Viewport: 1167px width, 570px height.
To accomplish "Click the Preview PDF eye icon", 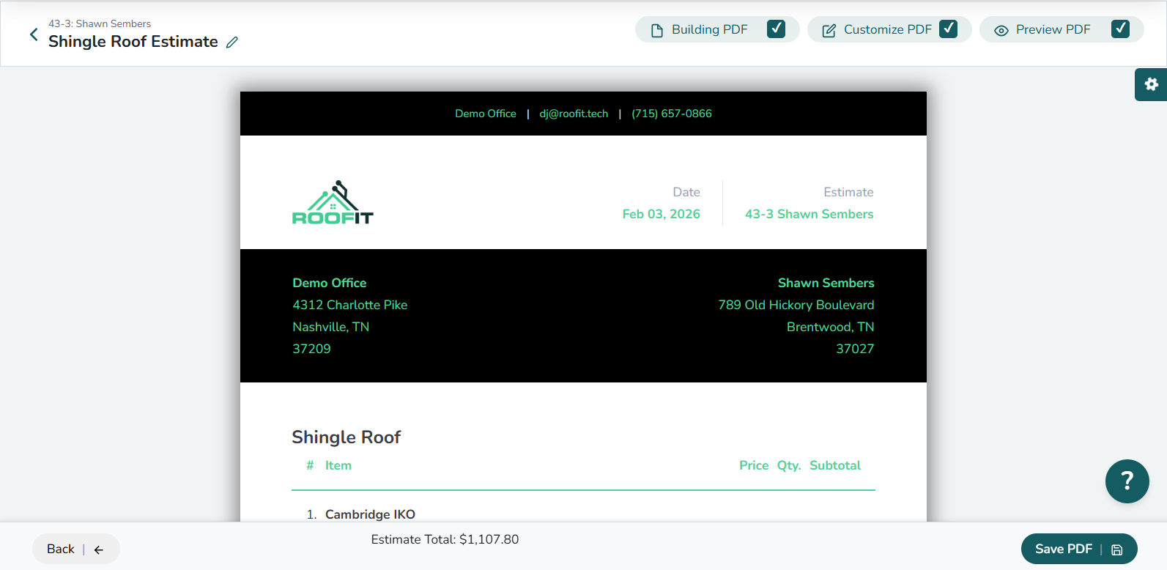I will tap(1001, 30).
